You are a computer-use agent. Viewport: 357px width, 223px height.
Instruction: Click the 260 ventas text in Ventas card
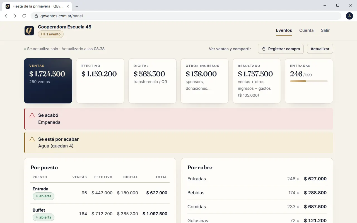point(40,82)
